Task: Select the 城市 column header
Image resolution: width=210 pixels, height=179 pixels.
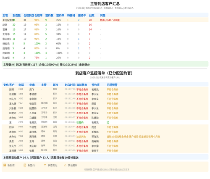Action: (x=55, y=85)
